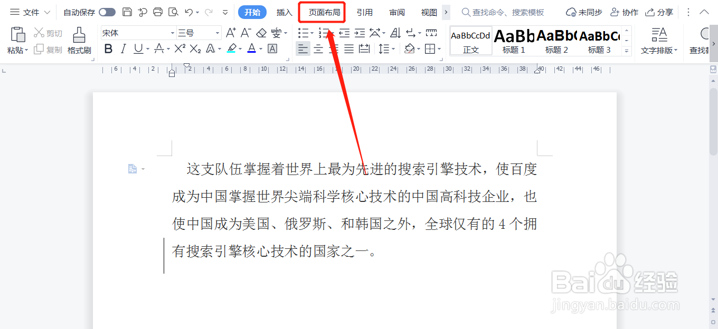Viewport: 718px width, 329px height.
Task: Click the Distributed alignment icon
Action: [364, 49]
